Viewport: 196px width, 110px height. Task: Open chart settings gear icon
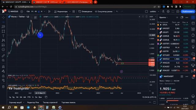pyautogui.click(x=168, y=12)
